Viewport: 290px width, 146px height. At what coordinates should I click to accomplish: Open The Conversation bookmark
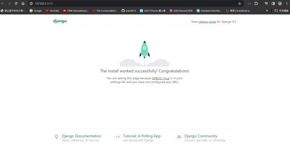(x=105, y=11)
